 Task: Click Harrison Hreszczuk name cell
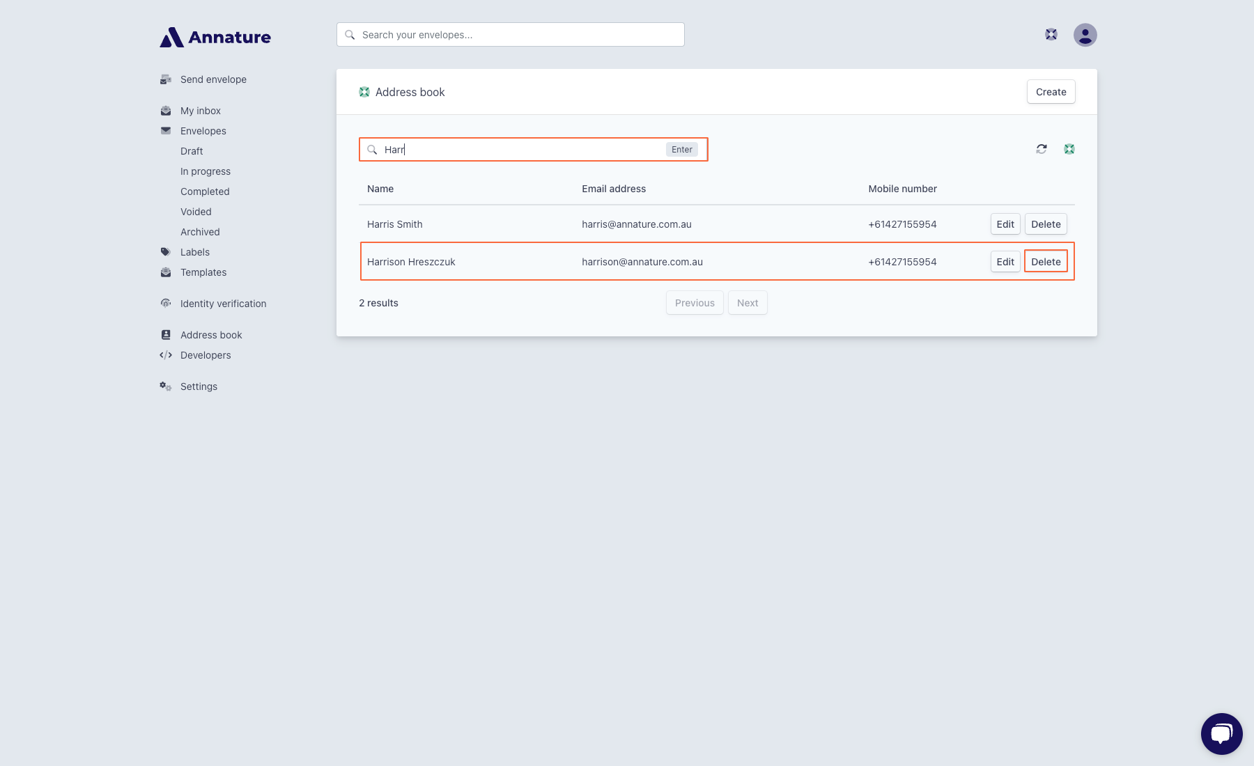point(411,262)
